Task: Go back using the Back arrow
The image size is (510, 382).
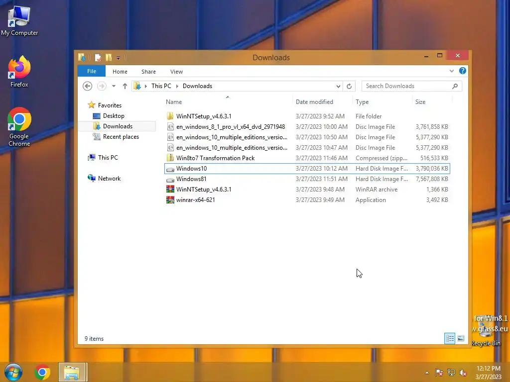Action: coord(87,86)
